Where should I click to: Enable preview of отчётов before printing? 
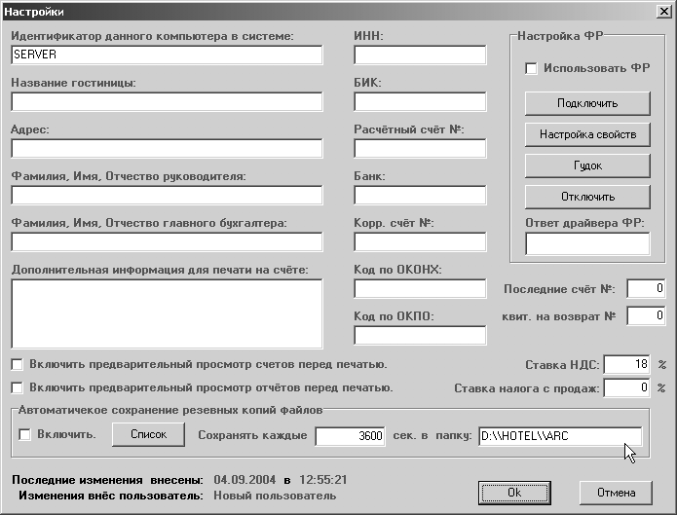point(17,387)
